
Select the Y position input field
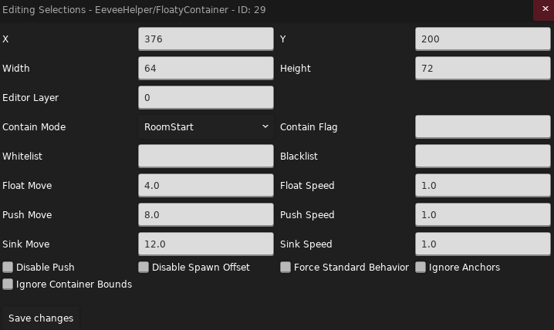(x=483, y=39)
